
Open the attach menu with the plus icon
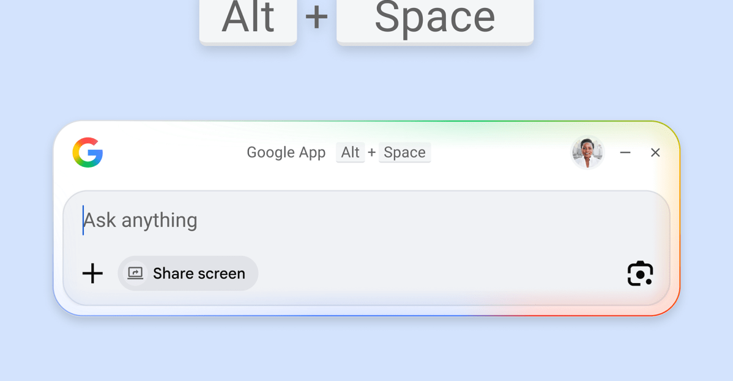(x=92, y=273)
